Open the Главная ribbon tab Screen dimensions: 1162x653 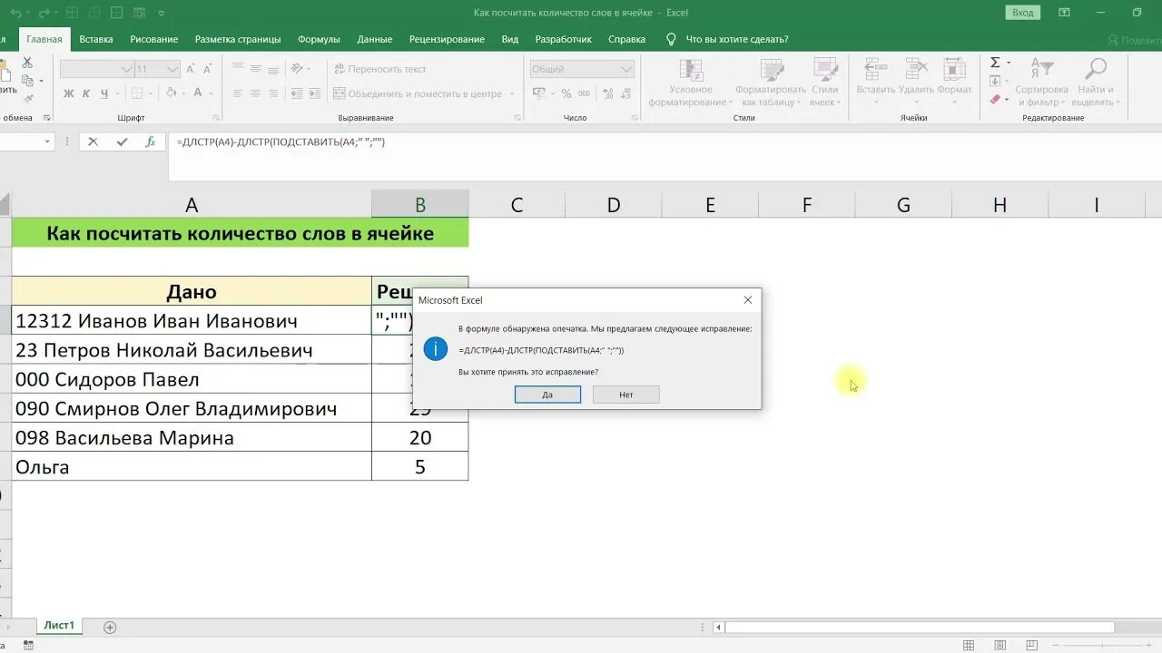click(44, 39)
